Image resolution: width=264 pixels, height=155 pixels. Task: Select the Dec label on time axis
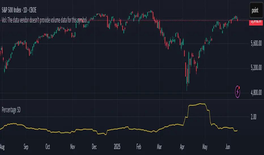(x=94, y=147)
